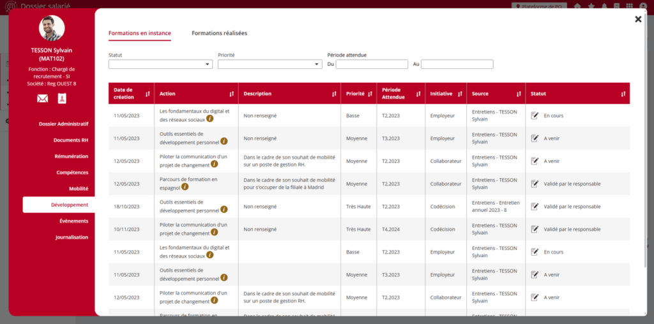The height and width of the screenshot is (324, 654).
Task: Sort by Période Attendue column
Action: click(418, 94)
